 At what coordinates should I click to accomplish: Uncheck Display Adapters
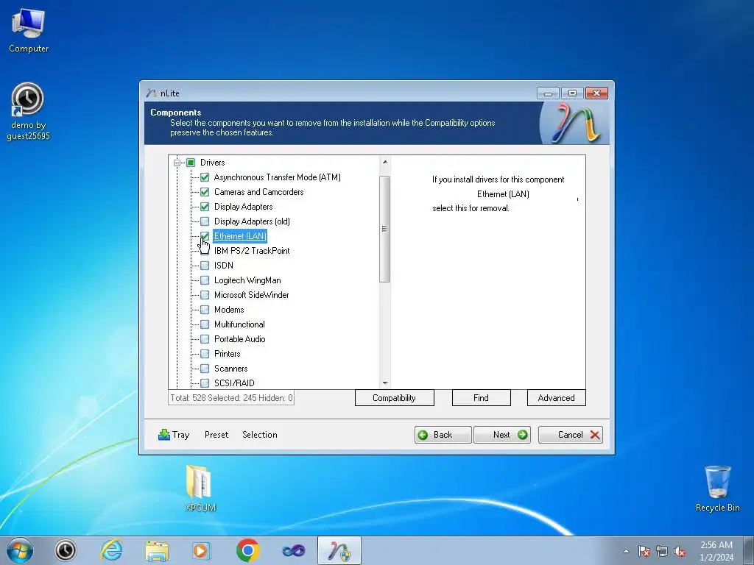pyautogui.click(x=205, y=207)
